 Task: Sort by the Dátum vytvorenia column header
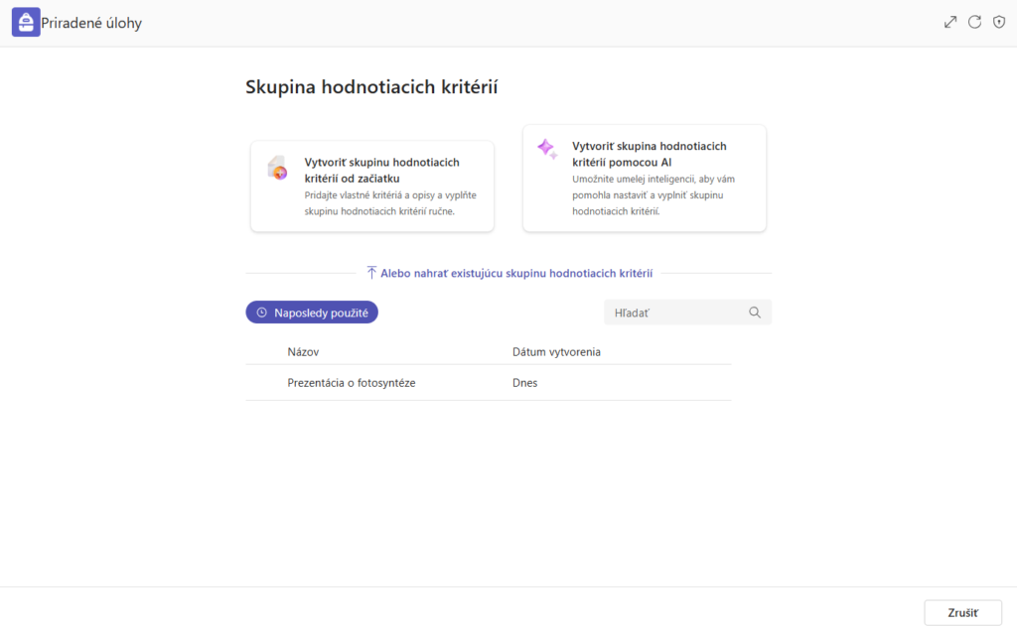click(556, 352)
